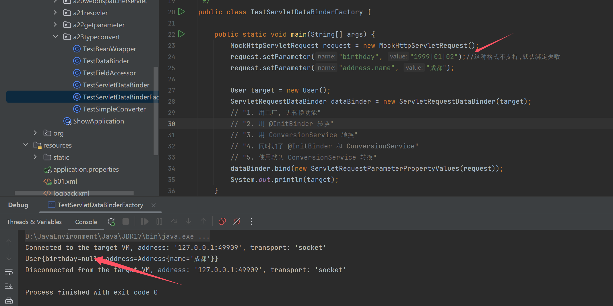Switch to Console tab

click(86, 222)
